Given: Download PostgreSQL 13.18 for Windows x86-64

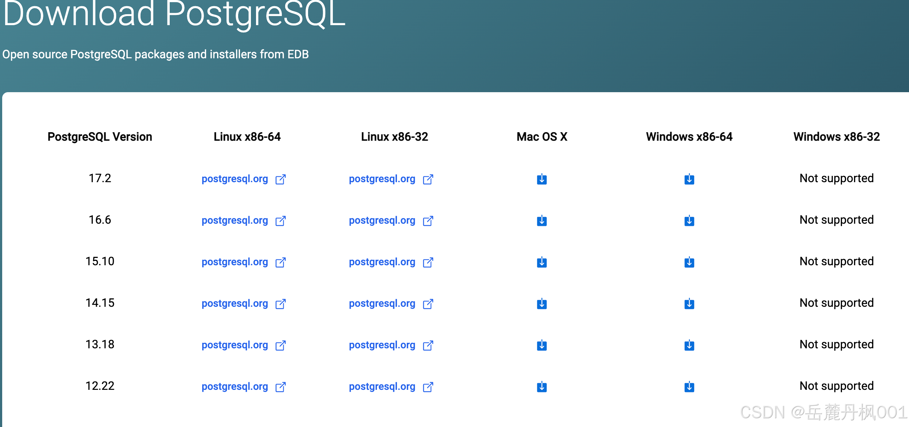Looking at the screenshot, I should (x=689, y=345).
